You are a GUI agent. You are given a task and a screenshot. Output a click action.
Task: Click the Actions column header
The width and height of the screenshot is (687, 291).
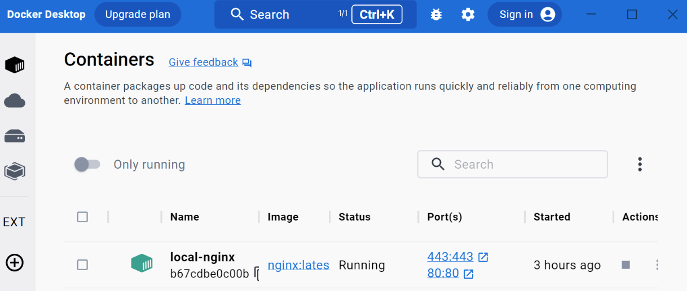[640, 217]
